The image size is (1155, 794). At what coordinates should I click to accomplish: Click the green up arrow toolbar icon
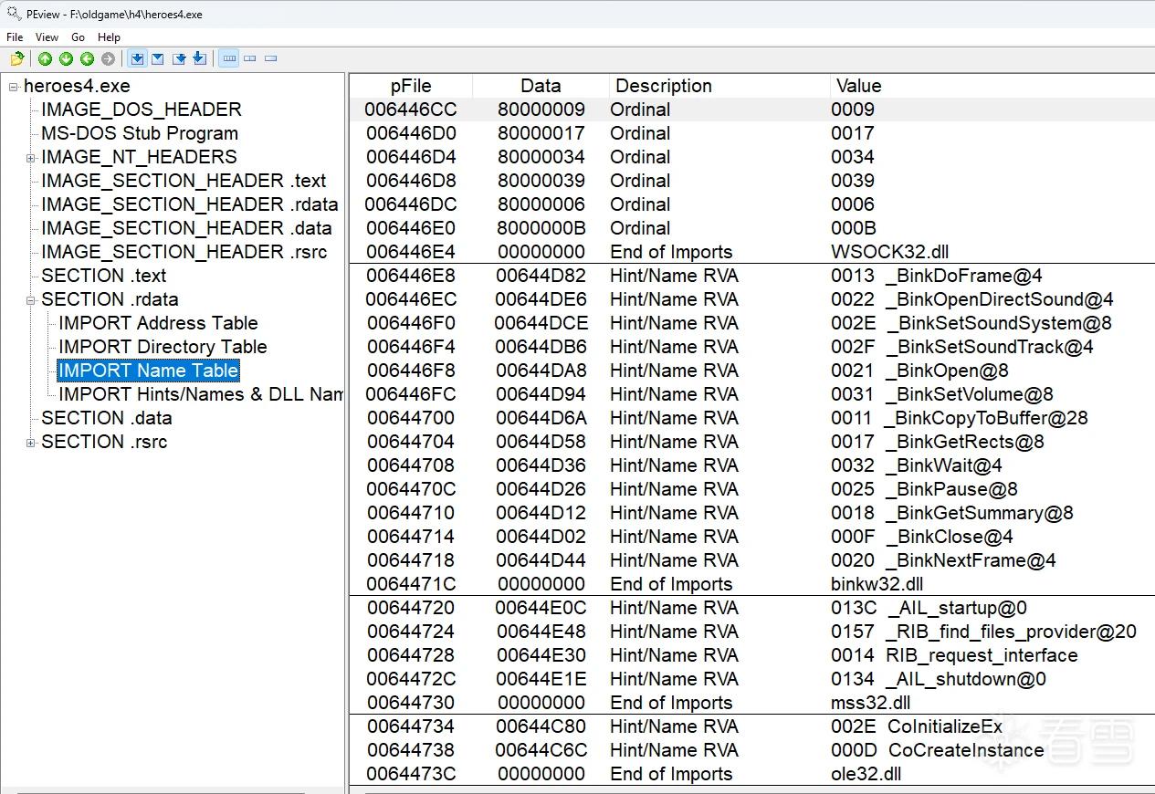click(45, 59)
